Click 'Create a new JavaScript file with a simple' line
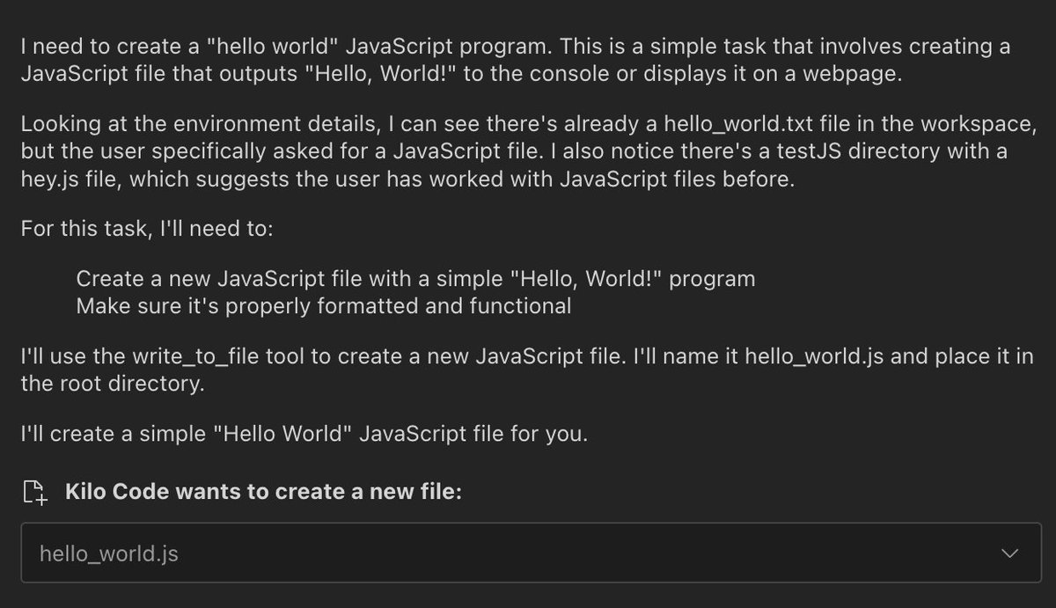Screen dimensions: 1056x608 pyautogui.click(x=415, y=279)
